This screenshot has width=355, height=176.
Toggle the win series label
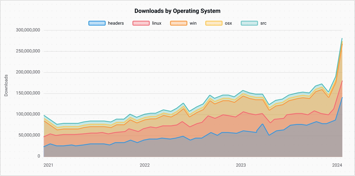tap(193, 23)
